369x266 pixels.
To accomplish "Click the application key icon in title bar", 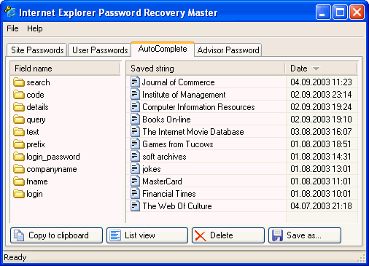I will click(x=10, y=12).
